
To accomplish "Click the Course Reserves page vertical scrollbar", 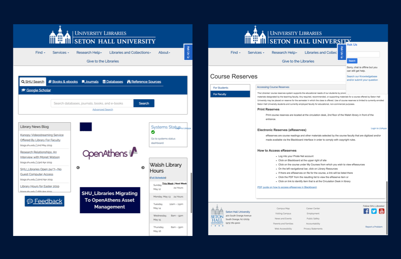I will 387,208.
